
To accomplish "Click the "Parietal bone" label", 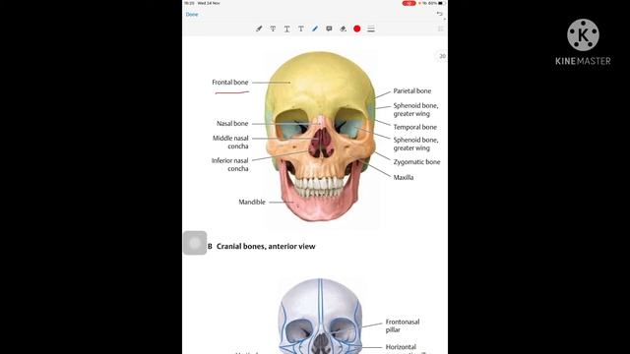I will click(x=412, y=91).
